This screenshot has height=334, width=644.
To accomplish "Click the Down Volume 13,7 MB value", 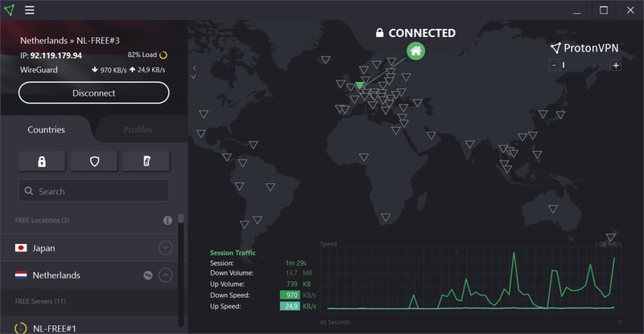I will [299, 273].
